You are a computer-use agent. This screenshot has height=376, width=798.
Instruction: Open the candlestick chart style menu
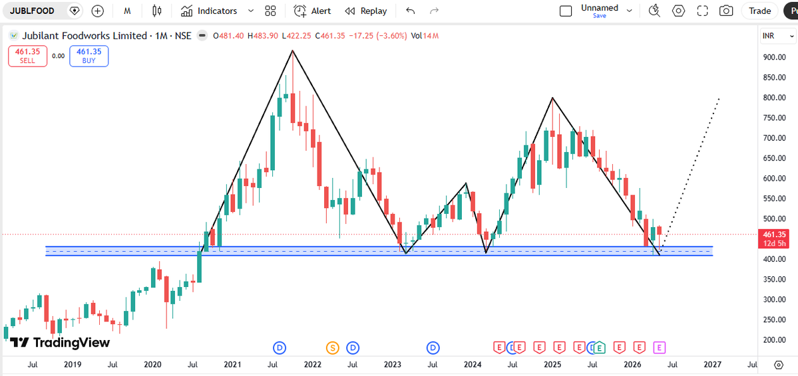pyautogui.click(x=156, y=11)
